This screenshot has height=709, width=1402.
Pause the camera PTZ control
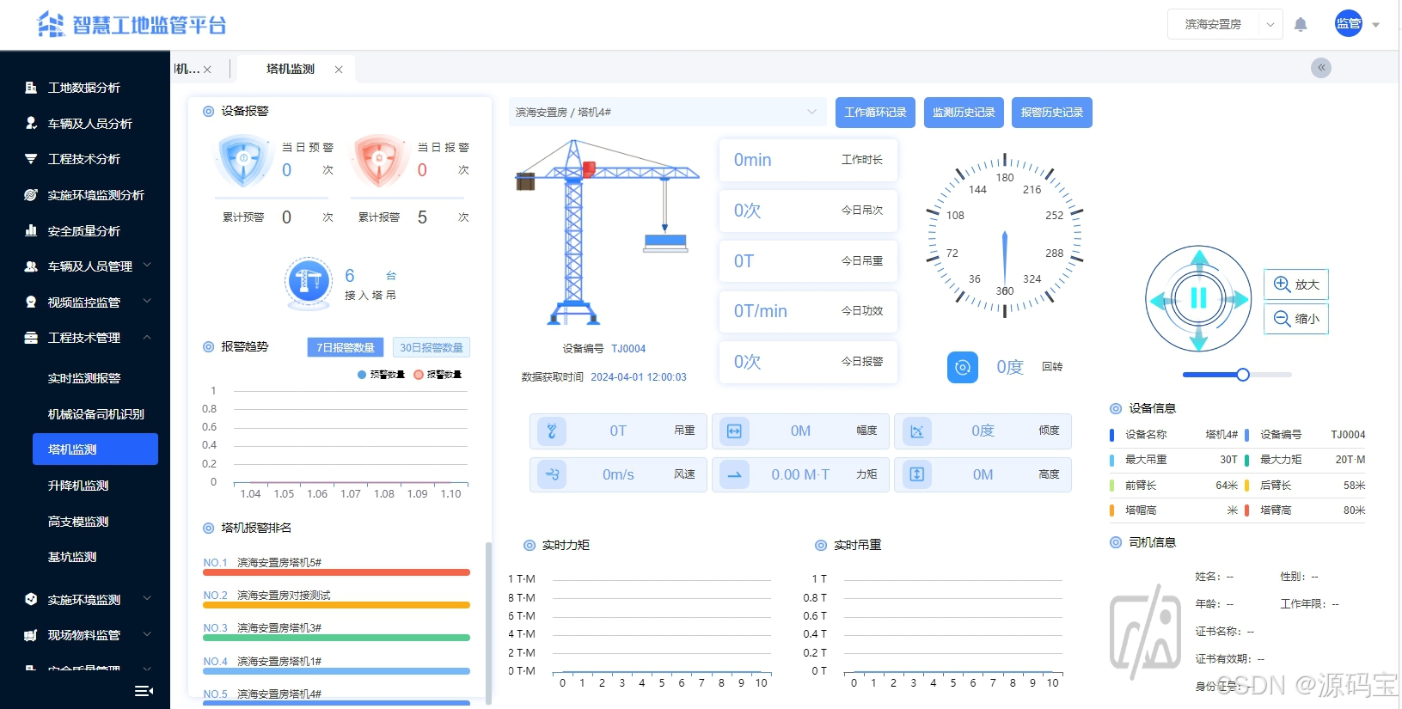pos(1198,298)
